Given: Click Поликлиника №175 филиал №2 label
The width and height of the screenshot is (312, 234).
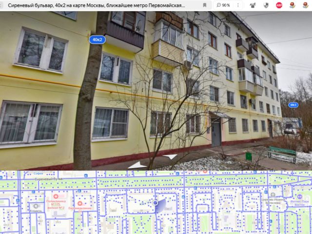Looking at the screenshot, I should 56,205.
